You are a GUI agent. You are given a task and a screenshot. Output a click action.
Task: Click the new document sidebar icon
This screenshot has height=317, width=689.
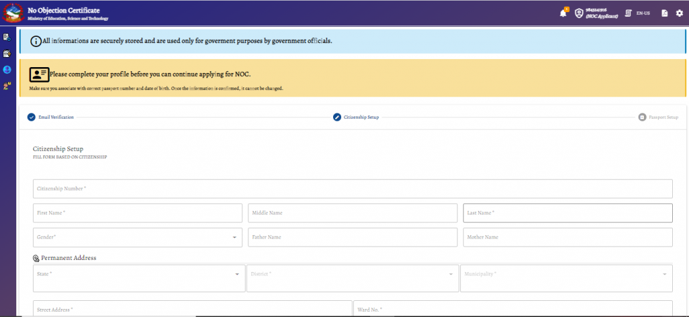click(x=7, y=37)
